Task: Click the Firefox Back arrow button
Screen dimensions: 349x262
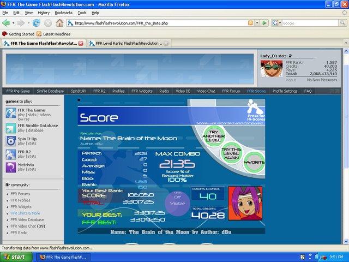Action: (6, 23)
